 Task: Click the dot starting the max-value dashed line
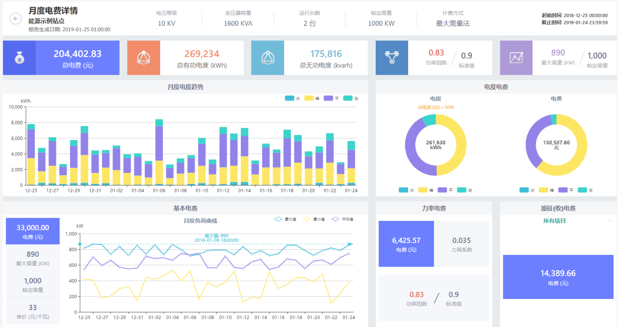[80, 244]
